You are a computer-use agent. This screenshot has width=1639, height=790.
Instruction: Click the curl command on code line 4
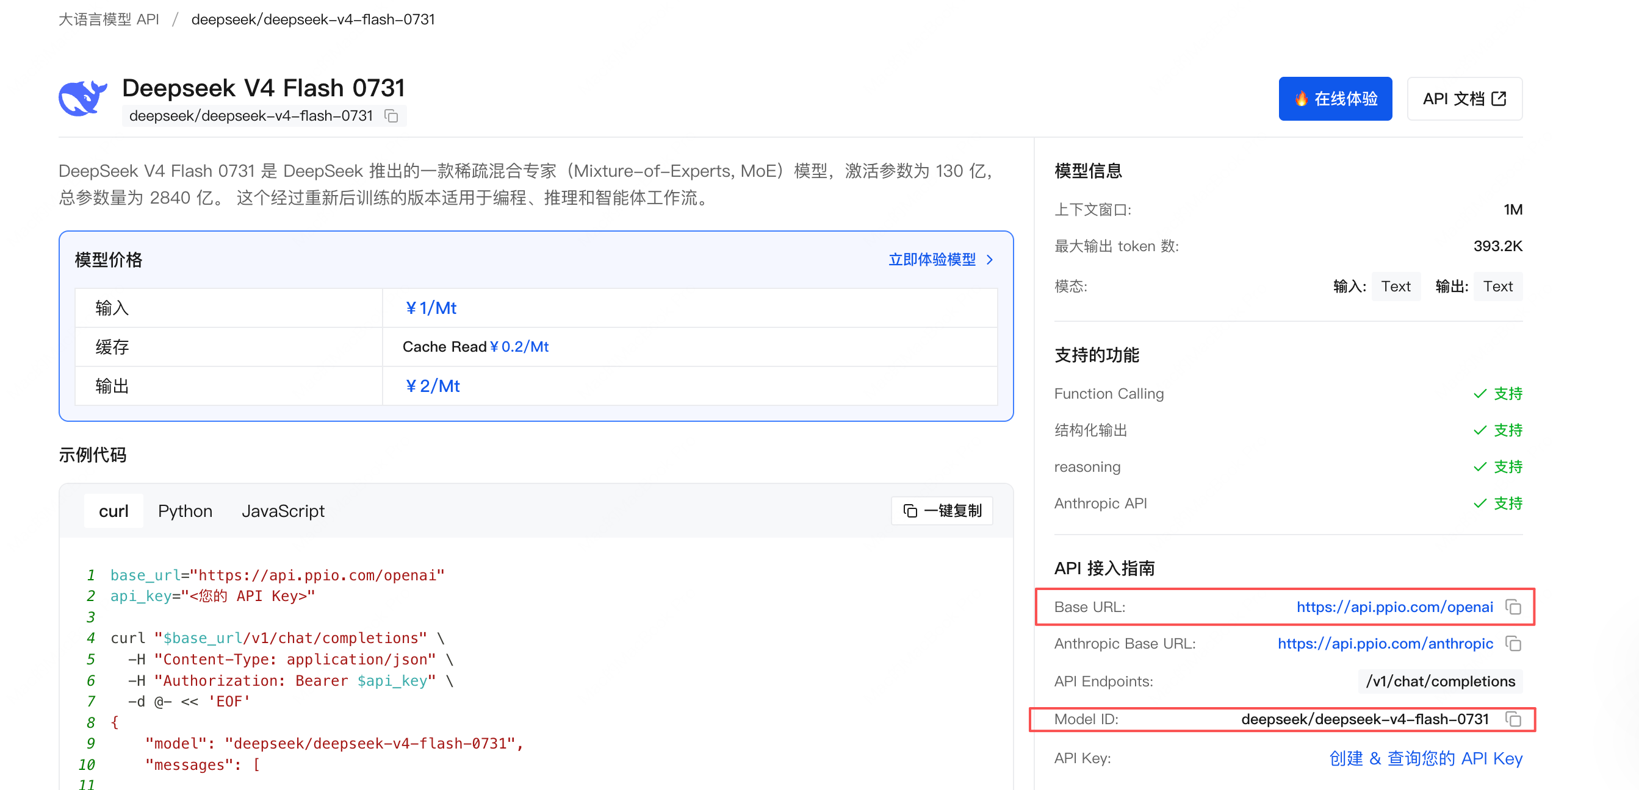[278, 638]
